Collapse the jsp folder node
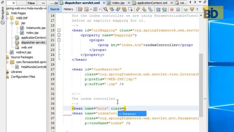The image size is (234, 132). [x=12, y=23]
